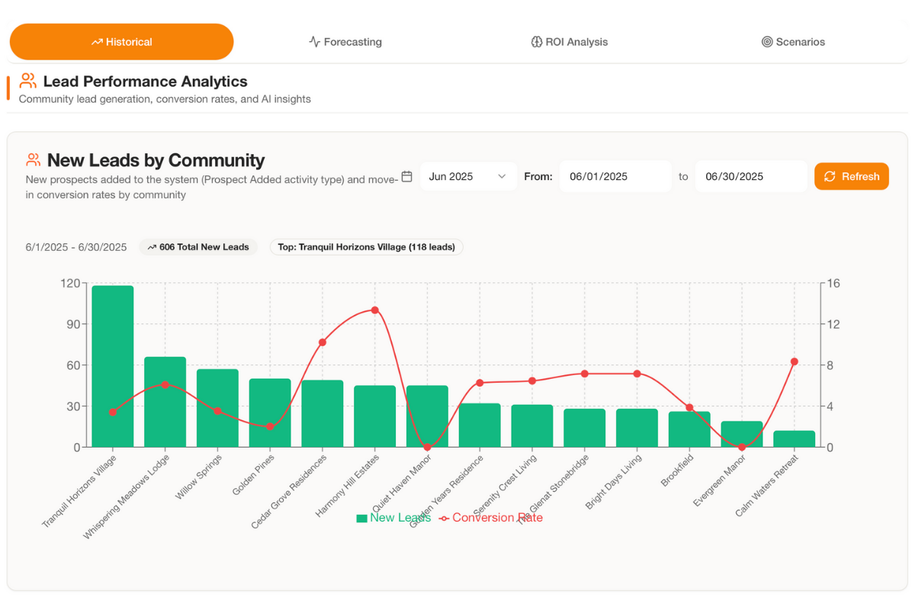Select the Historical tab
Image resolution: width=915 pixels, height=610 pixels.
(x=121, y=42)
